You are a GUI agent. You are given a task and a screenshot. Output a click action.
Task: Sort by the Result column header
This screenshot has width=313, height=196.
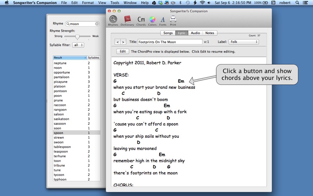point(70,58)
